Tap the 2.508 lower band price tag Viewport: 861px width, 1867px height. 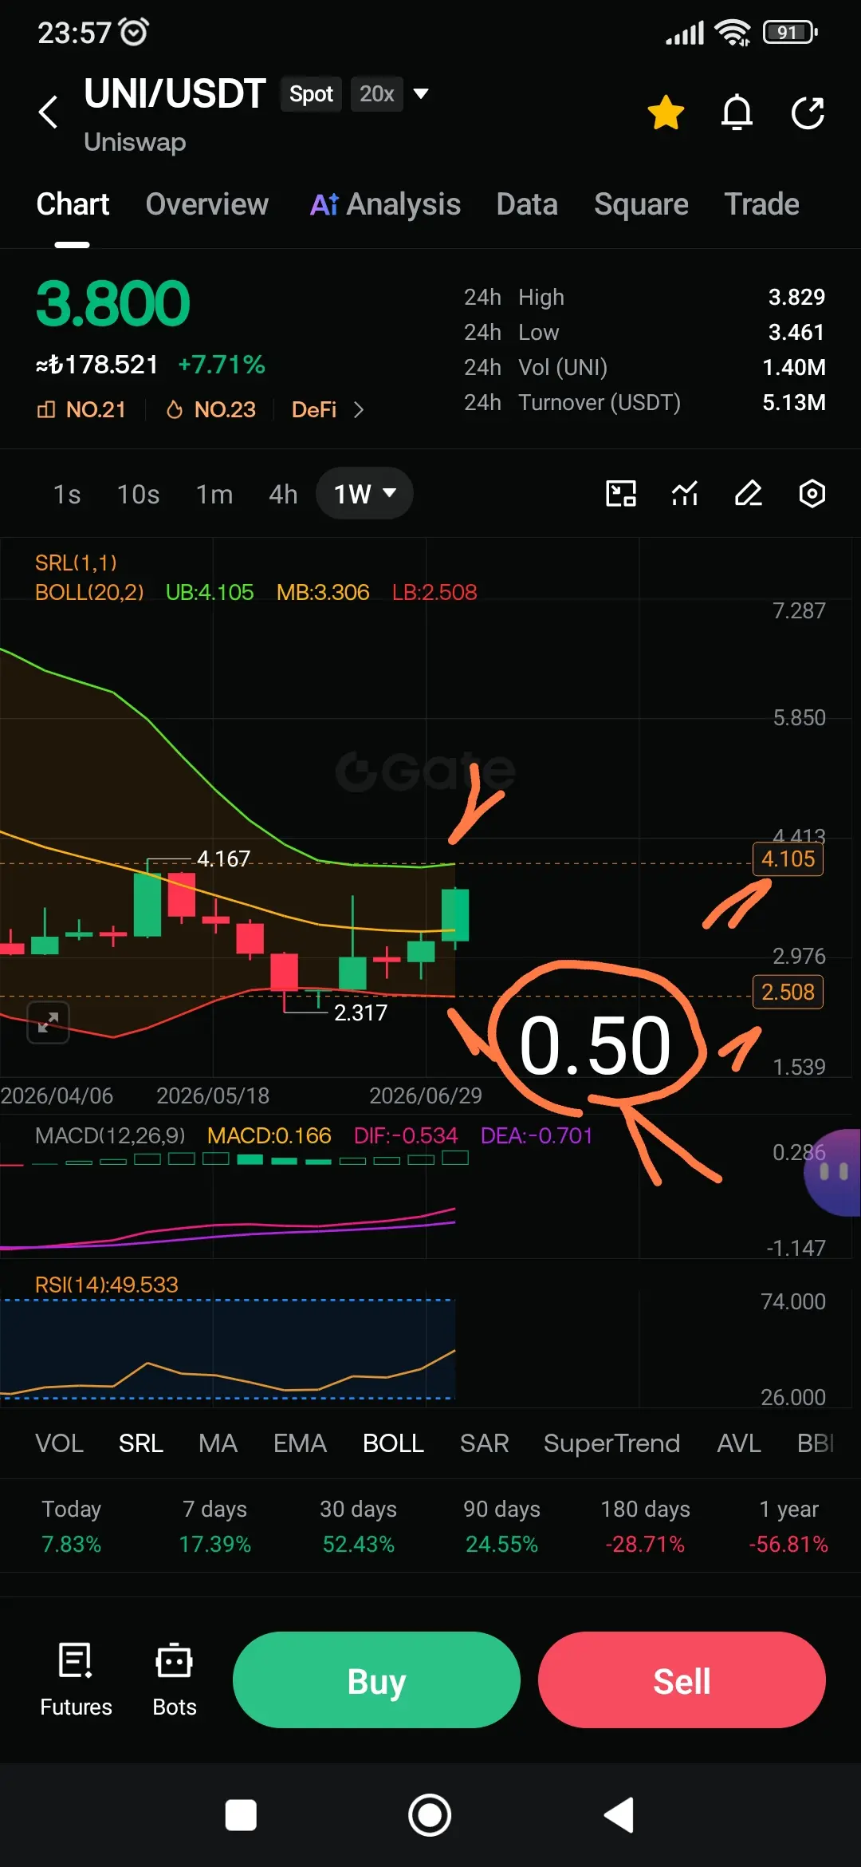tap(788, 993)
